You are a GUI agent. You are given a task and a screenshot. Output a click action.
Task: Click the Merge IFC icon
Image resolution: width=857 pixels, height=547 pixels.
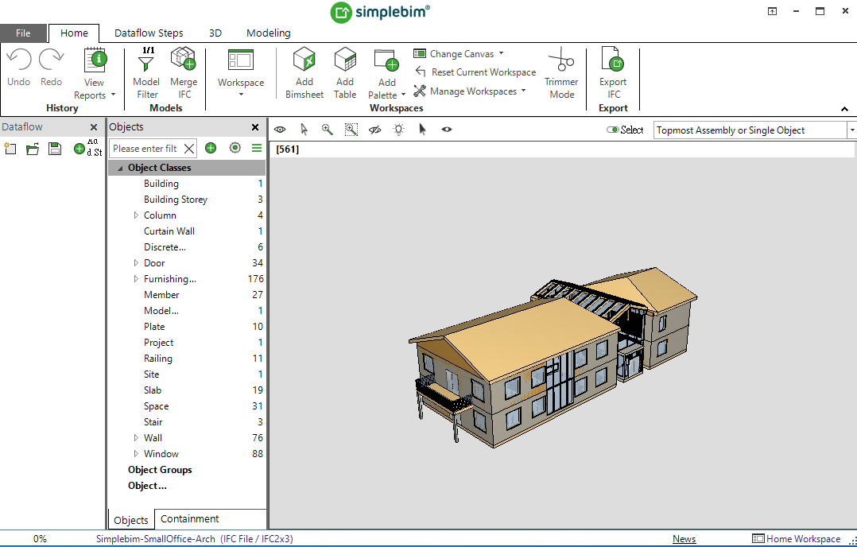click(184, 60)
